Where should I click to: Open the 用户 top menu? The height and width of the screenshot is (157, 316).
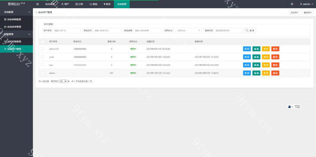65,4
